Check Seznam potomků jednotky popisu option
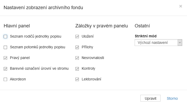Screen dimensions: 187x106 click(5, 47)
